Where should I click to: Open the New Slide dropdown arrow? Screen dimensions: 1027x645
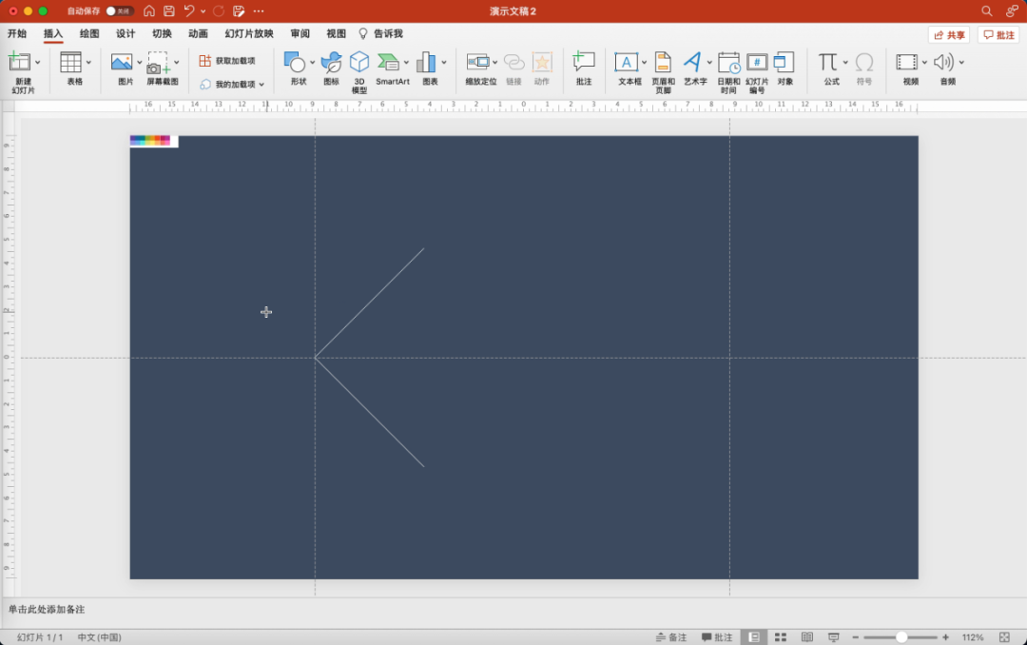pyautogui.click(x=37, y=62)
